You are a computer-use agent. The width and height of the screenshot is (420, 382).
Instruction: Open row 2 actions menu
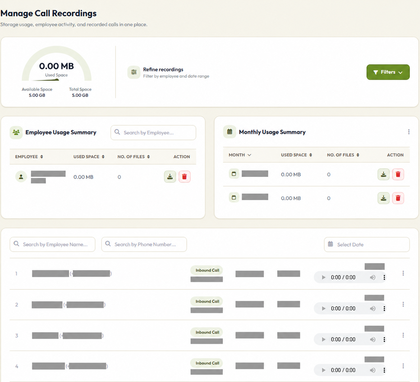[x=403, y=304]
